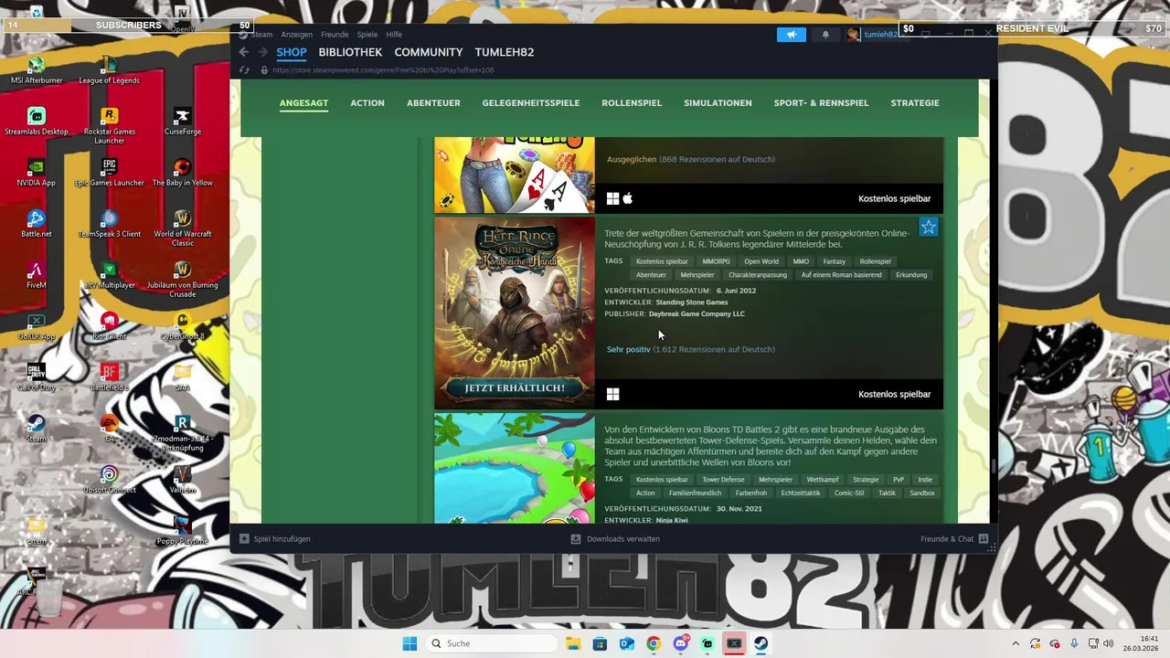Select the STRATEGIE genre tab
Viewport: 1170px width, 658px height.
[915, 103]
